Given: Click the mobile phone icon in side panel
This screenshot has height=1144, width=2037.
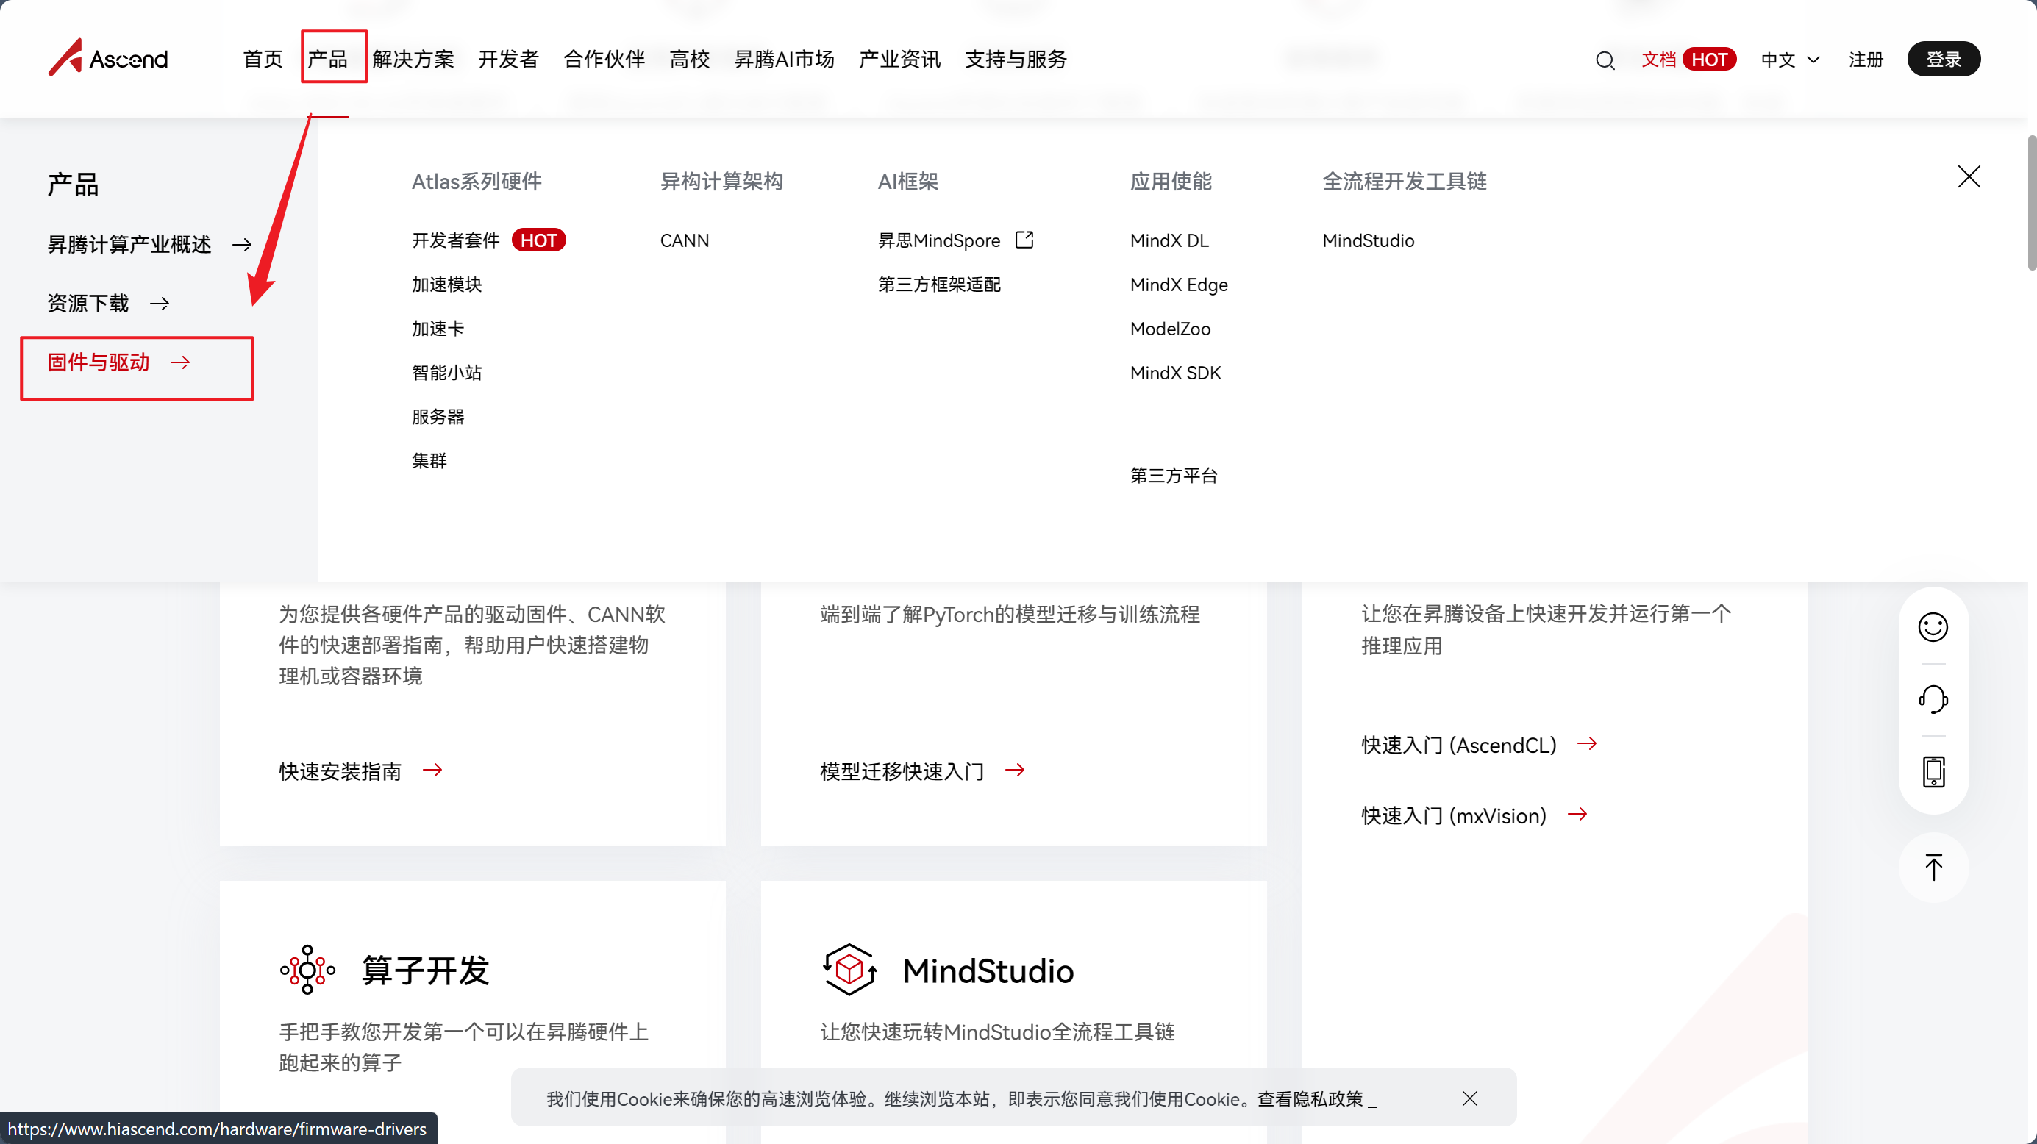Looking at the screenshot, I should [1933, 771].
